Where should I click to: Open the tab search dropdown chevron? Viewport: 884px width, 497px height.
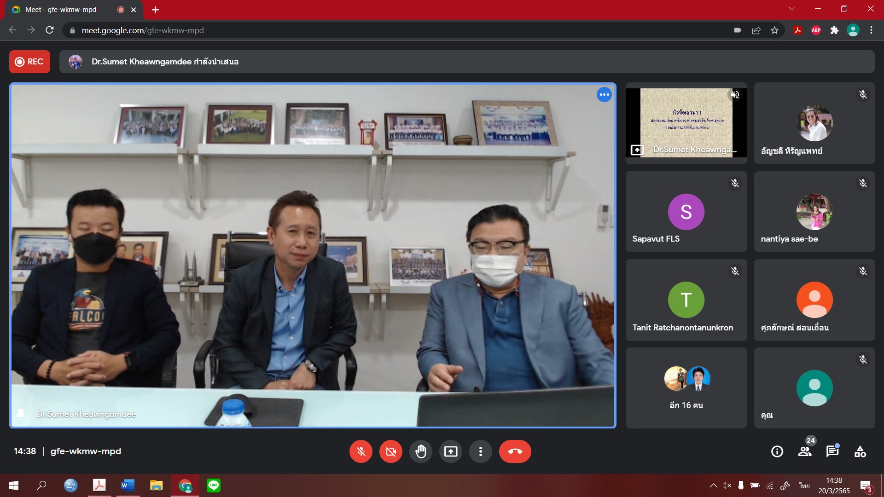coord(791,9)
